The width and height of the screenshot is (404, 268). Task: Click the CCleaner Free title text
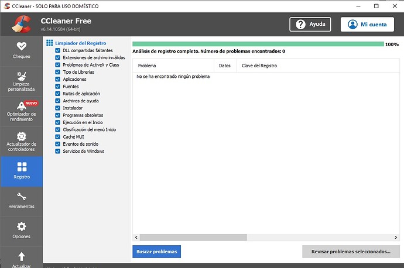[66, 21]
